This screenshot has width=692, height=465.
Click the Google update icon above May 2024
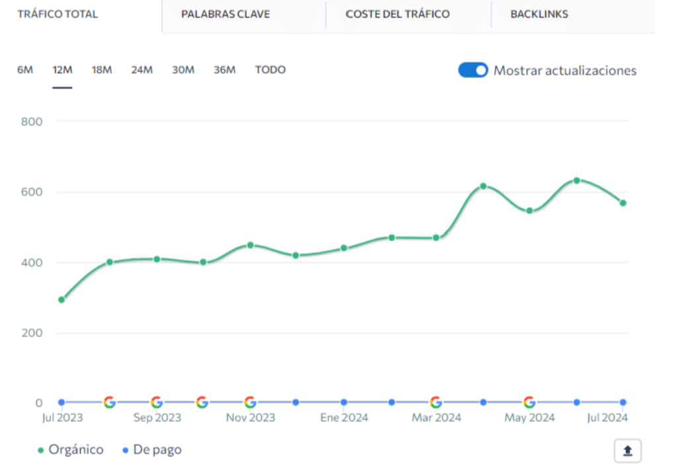coord(529,402)
